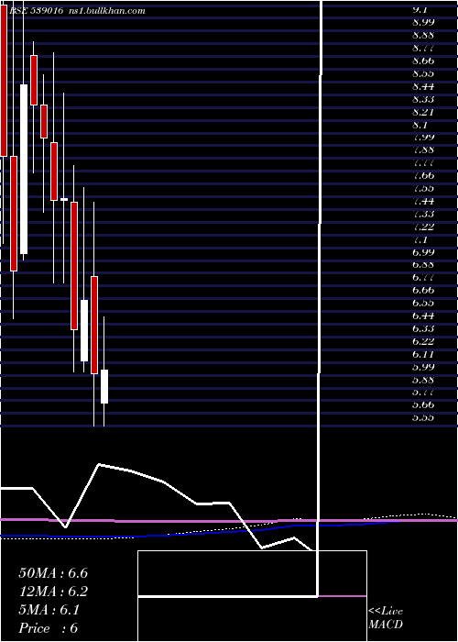Click the 6.55 price axis label
The image size is (458, 642).
(x=423, y=303)
